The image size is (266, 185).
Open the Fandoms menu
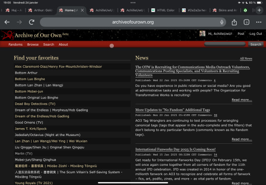15,45
